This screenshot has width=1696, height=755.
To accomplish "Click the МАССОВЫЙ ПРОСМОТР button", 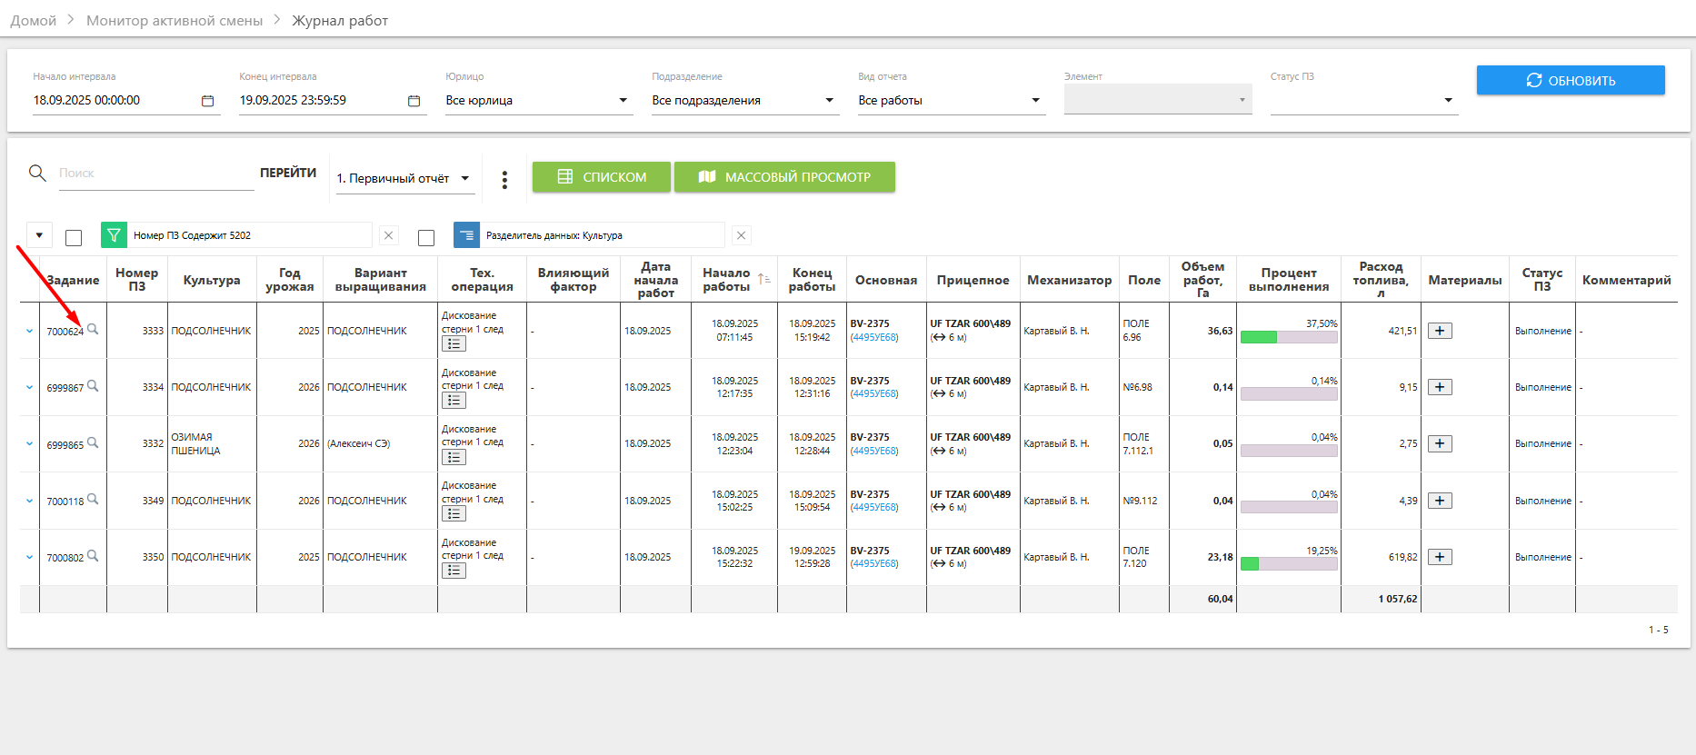I will pyautogui.click(x=784, y=177).
